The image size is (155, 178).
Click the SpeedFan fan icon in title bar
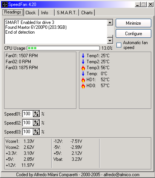(5, 4)
